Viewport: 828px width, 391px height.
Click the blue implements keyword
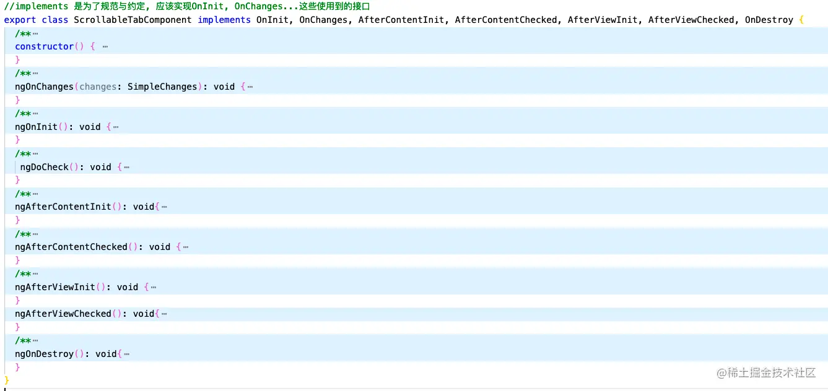pyautogui.click(x=224, y=20)
